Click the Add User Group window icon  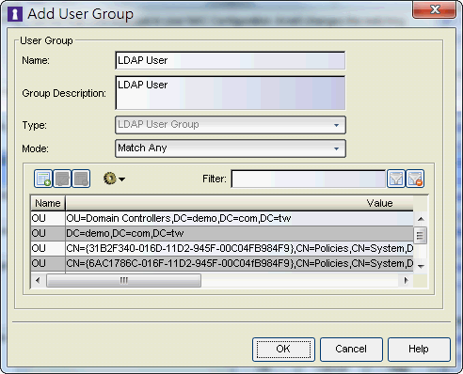point(14,14)
